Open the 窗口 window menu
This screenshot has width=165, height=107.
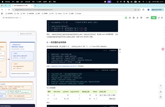click(x=50, y=2)
